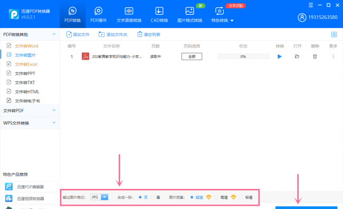Image resolution: width=343 pixels, height=209 pixels.
Task: Click the red PDF file icon in row 1
Action: (x=85, y=56)
